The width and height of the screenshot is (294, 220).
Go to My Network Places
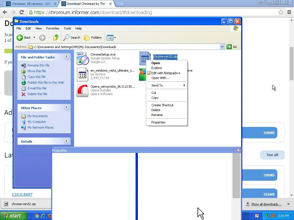[x=40, y=127]
